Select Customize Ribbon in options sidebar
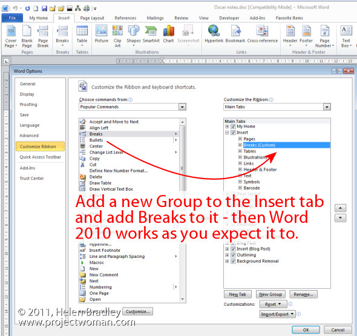 click(40, 147)
